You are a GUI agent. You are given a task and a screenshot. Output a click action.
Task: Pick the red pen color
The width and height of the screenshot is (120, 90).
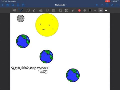point(79,10)
